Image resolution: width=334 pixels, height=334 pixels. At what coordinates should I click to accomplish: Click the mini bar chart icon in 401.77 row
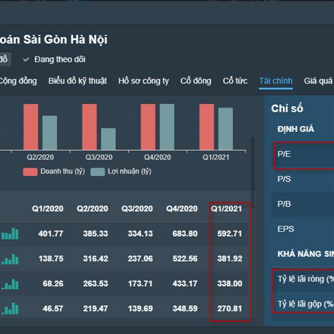[x=10, y=234]
